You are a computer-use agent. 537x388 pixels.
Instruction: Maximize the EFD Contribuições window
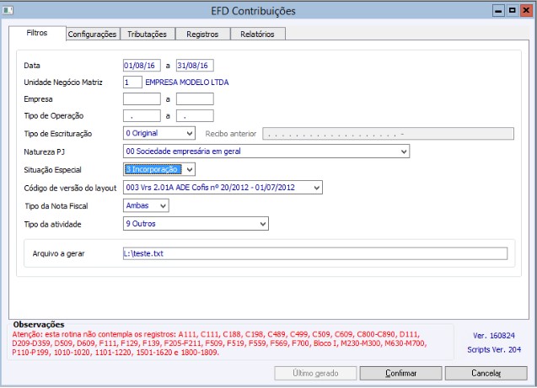tap(512, 11)
